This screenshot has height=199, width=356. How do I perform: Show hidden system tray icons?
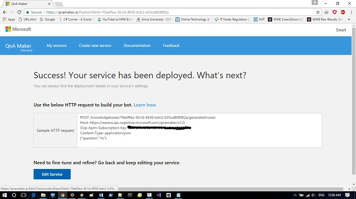pyautogui.click(x=295, y=195)
